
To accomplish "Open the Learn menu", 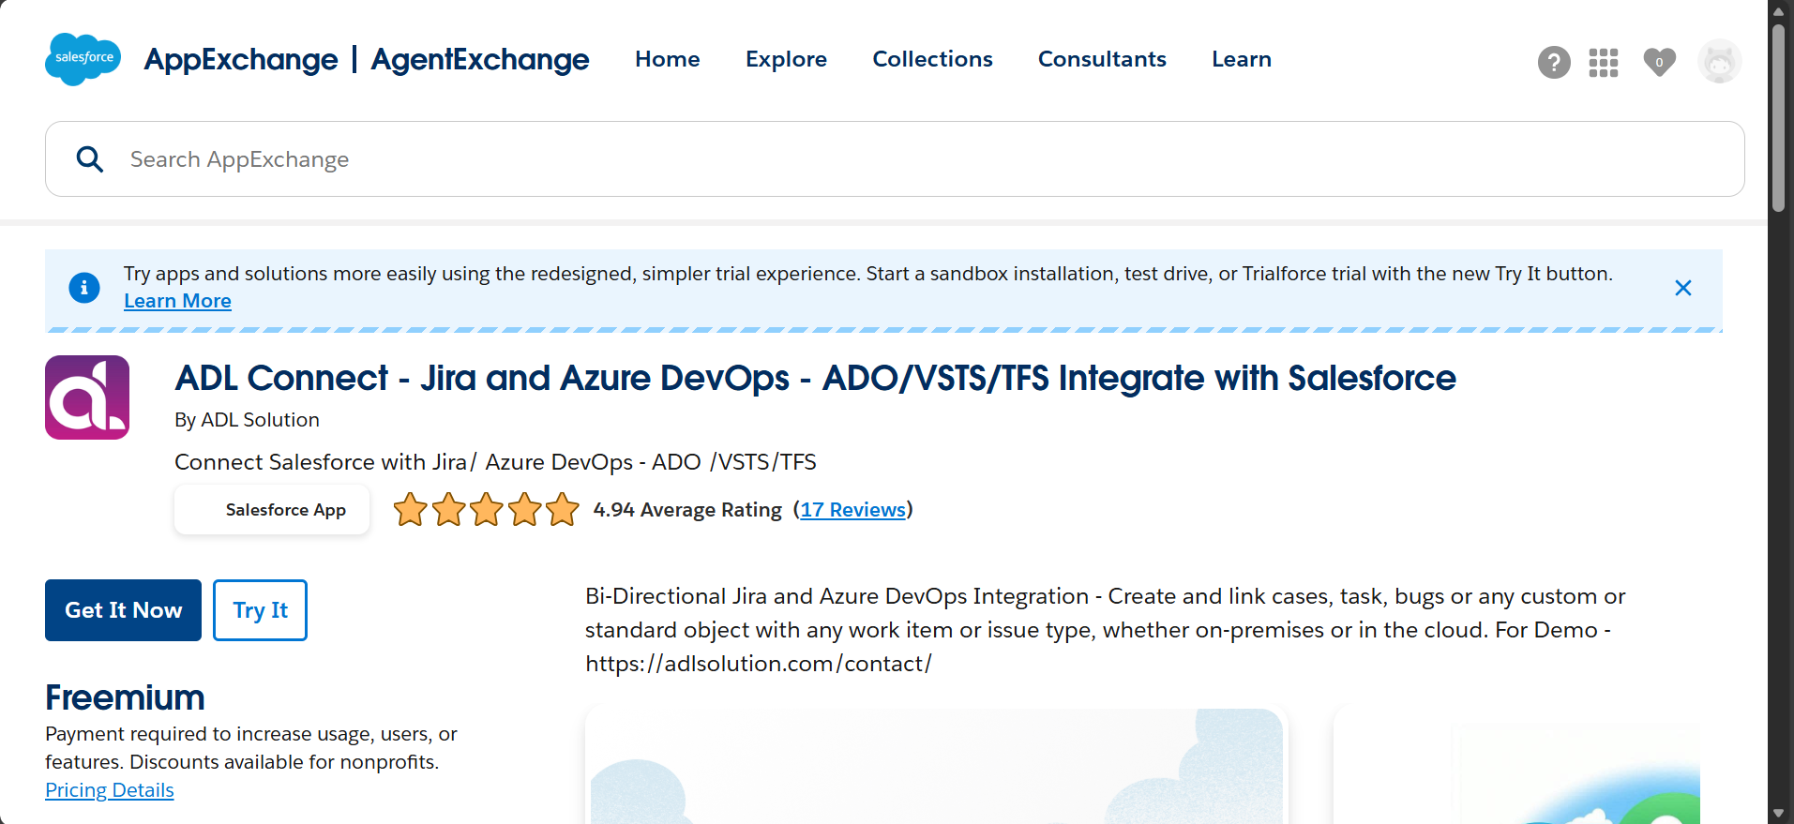I will click(1242, 59).
